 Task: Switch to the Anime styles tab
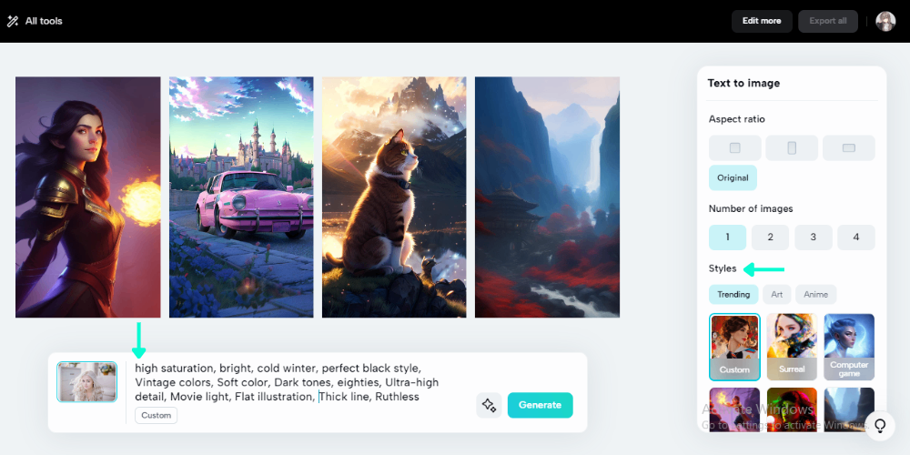click(815, 295)
